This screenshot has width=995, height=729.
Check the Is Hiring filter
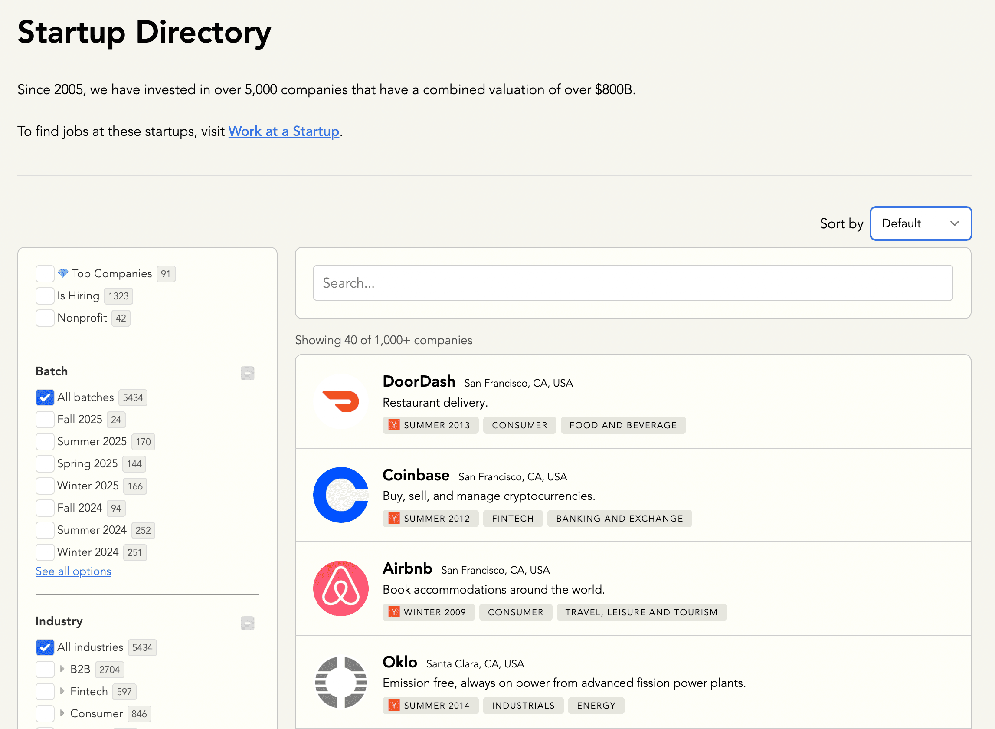(45, 296)
